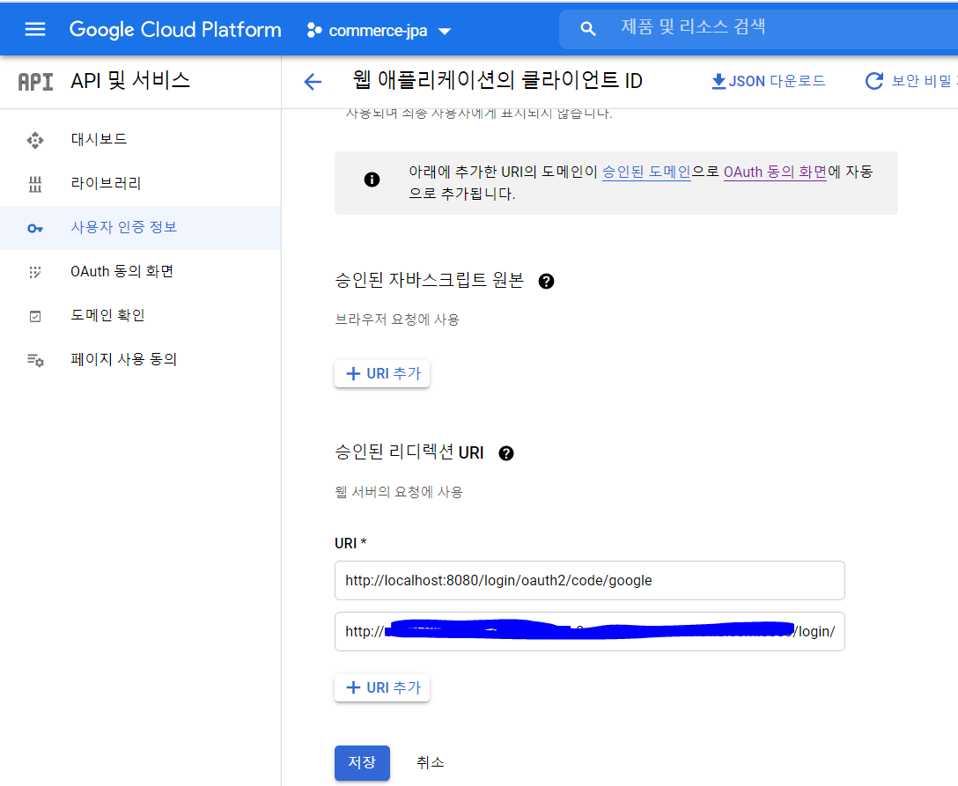Click the info icon in the gray notice box
The image size is (958, 786).
pyautogui.click(x=372, y=180)
